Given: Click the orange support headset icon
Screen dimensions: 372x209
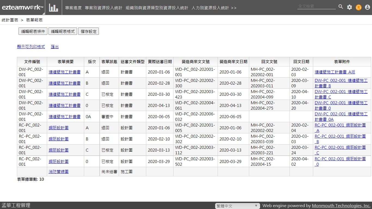Looking at the screenshot, I should click(358, 7).
